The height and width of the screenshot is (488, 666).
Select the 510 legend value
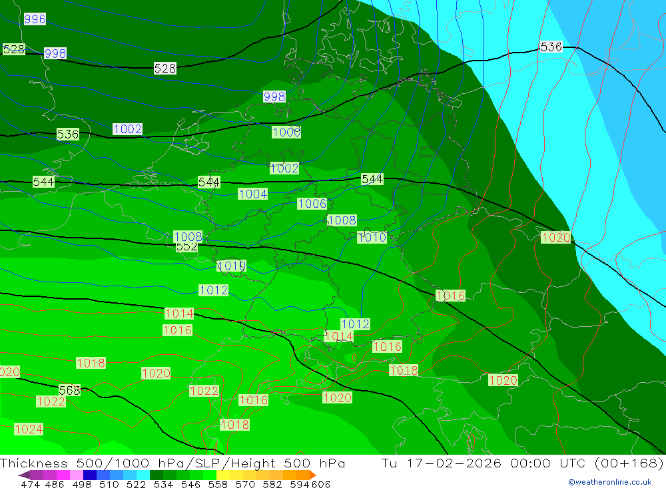coord(109,484)
